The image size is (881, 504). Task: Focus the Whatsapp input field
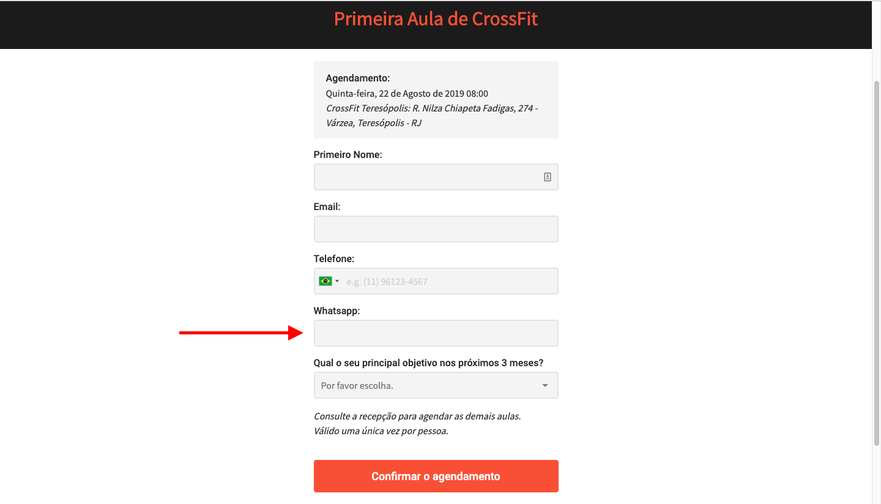(x=436, y=333)
